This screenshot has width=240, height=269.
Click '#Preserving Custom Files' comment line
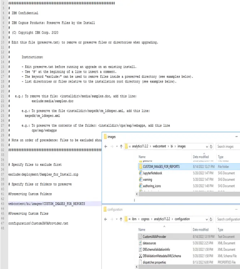pos(28,214)
